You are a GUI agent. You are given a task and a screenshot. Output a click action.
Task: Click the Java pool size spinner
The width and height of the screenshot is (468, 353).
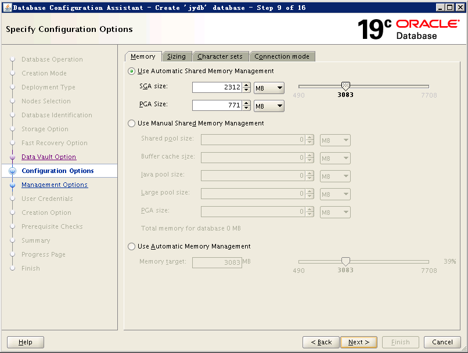point(310,175)
